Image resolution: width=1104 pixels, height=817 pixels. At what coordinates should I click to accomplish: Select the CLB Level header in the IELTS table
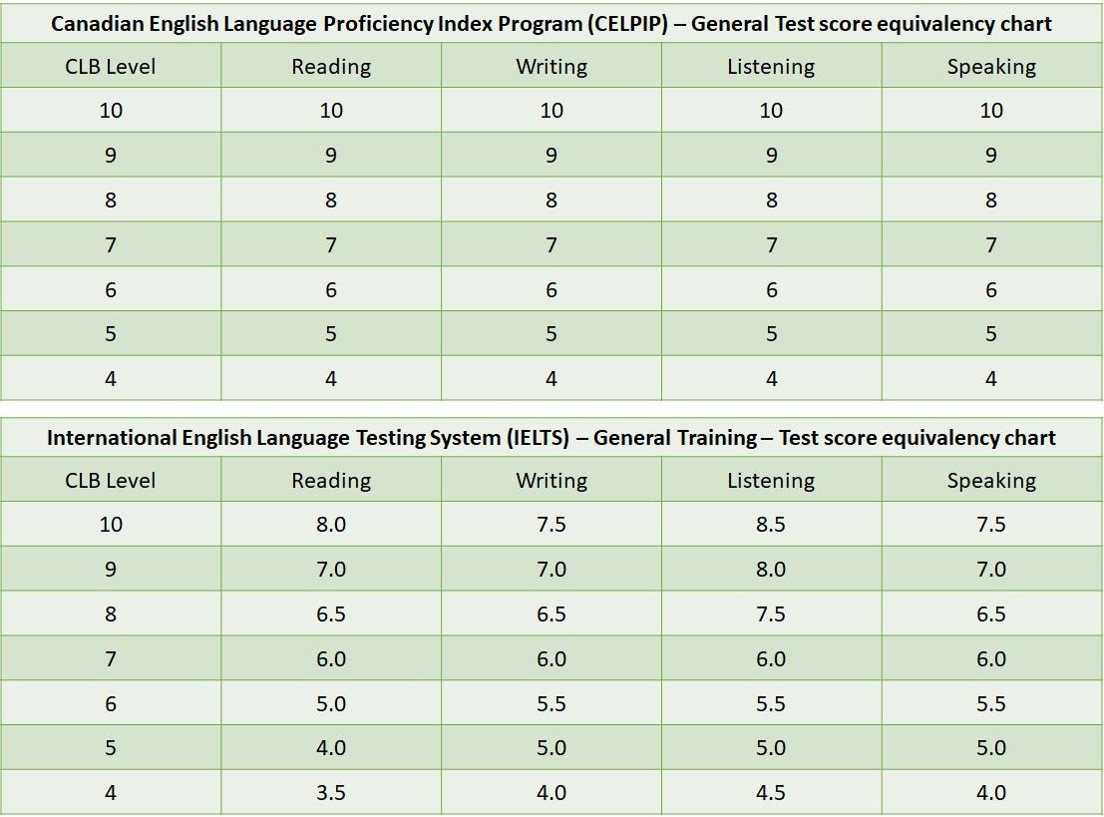point(111,481)
